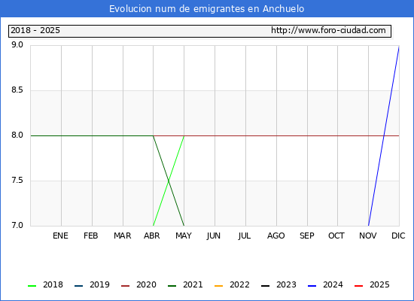414x301 pixels.
Task: Select the 2023 black legend swatch
Action: (266, 286)
